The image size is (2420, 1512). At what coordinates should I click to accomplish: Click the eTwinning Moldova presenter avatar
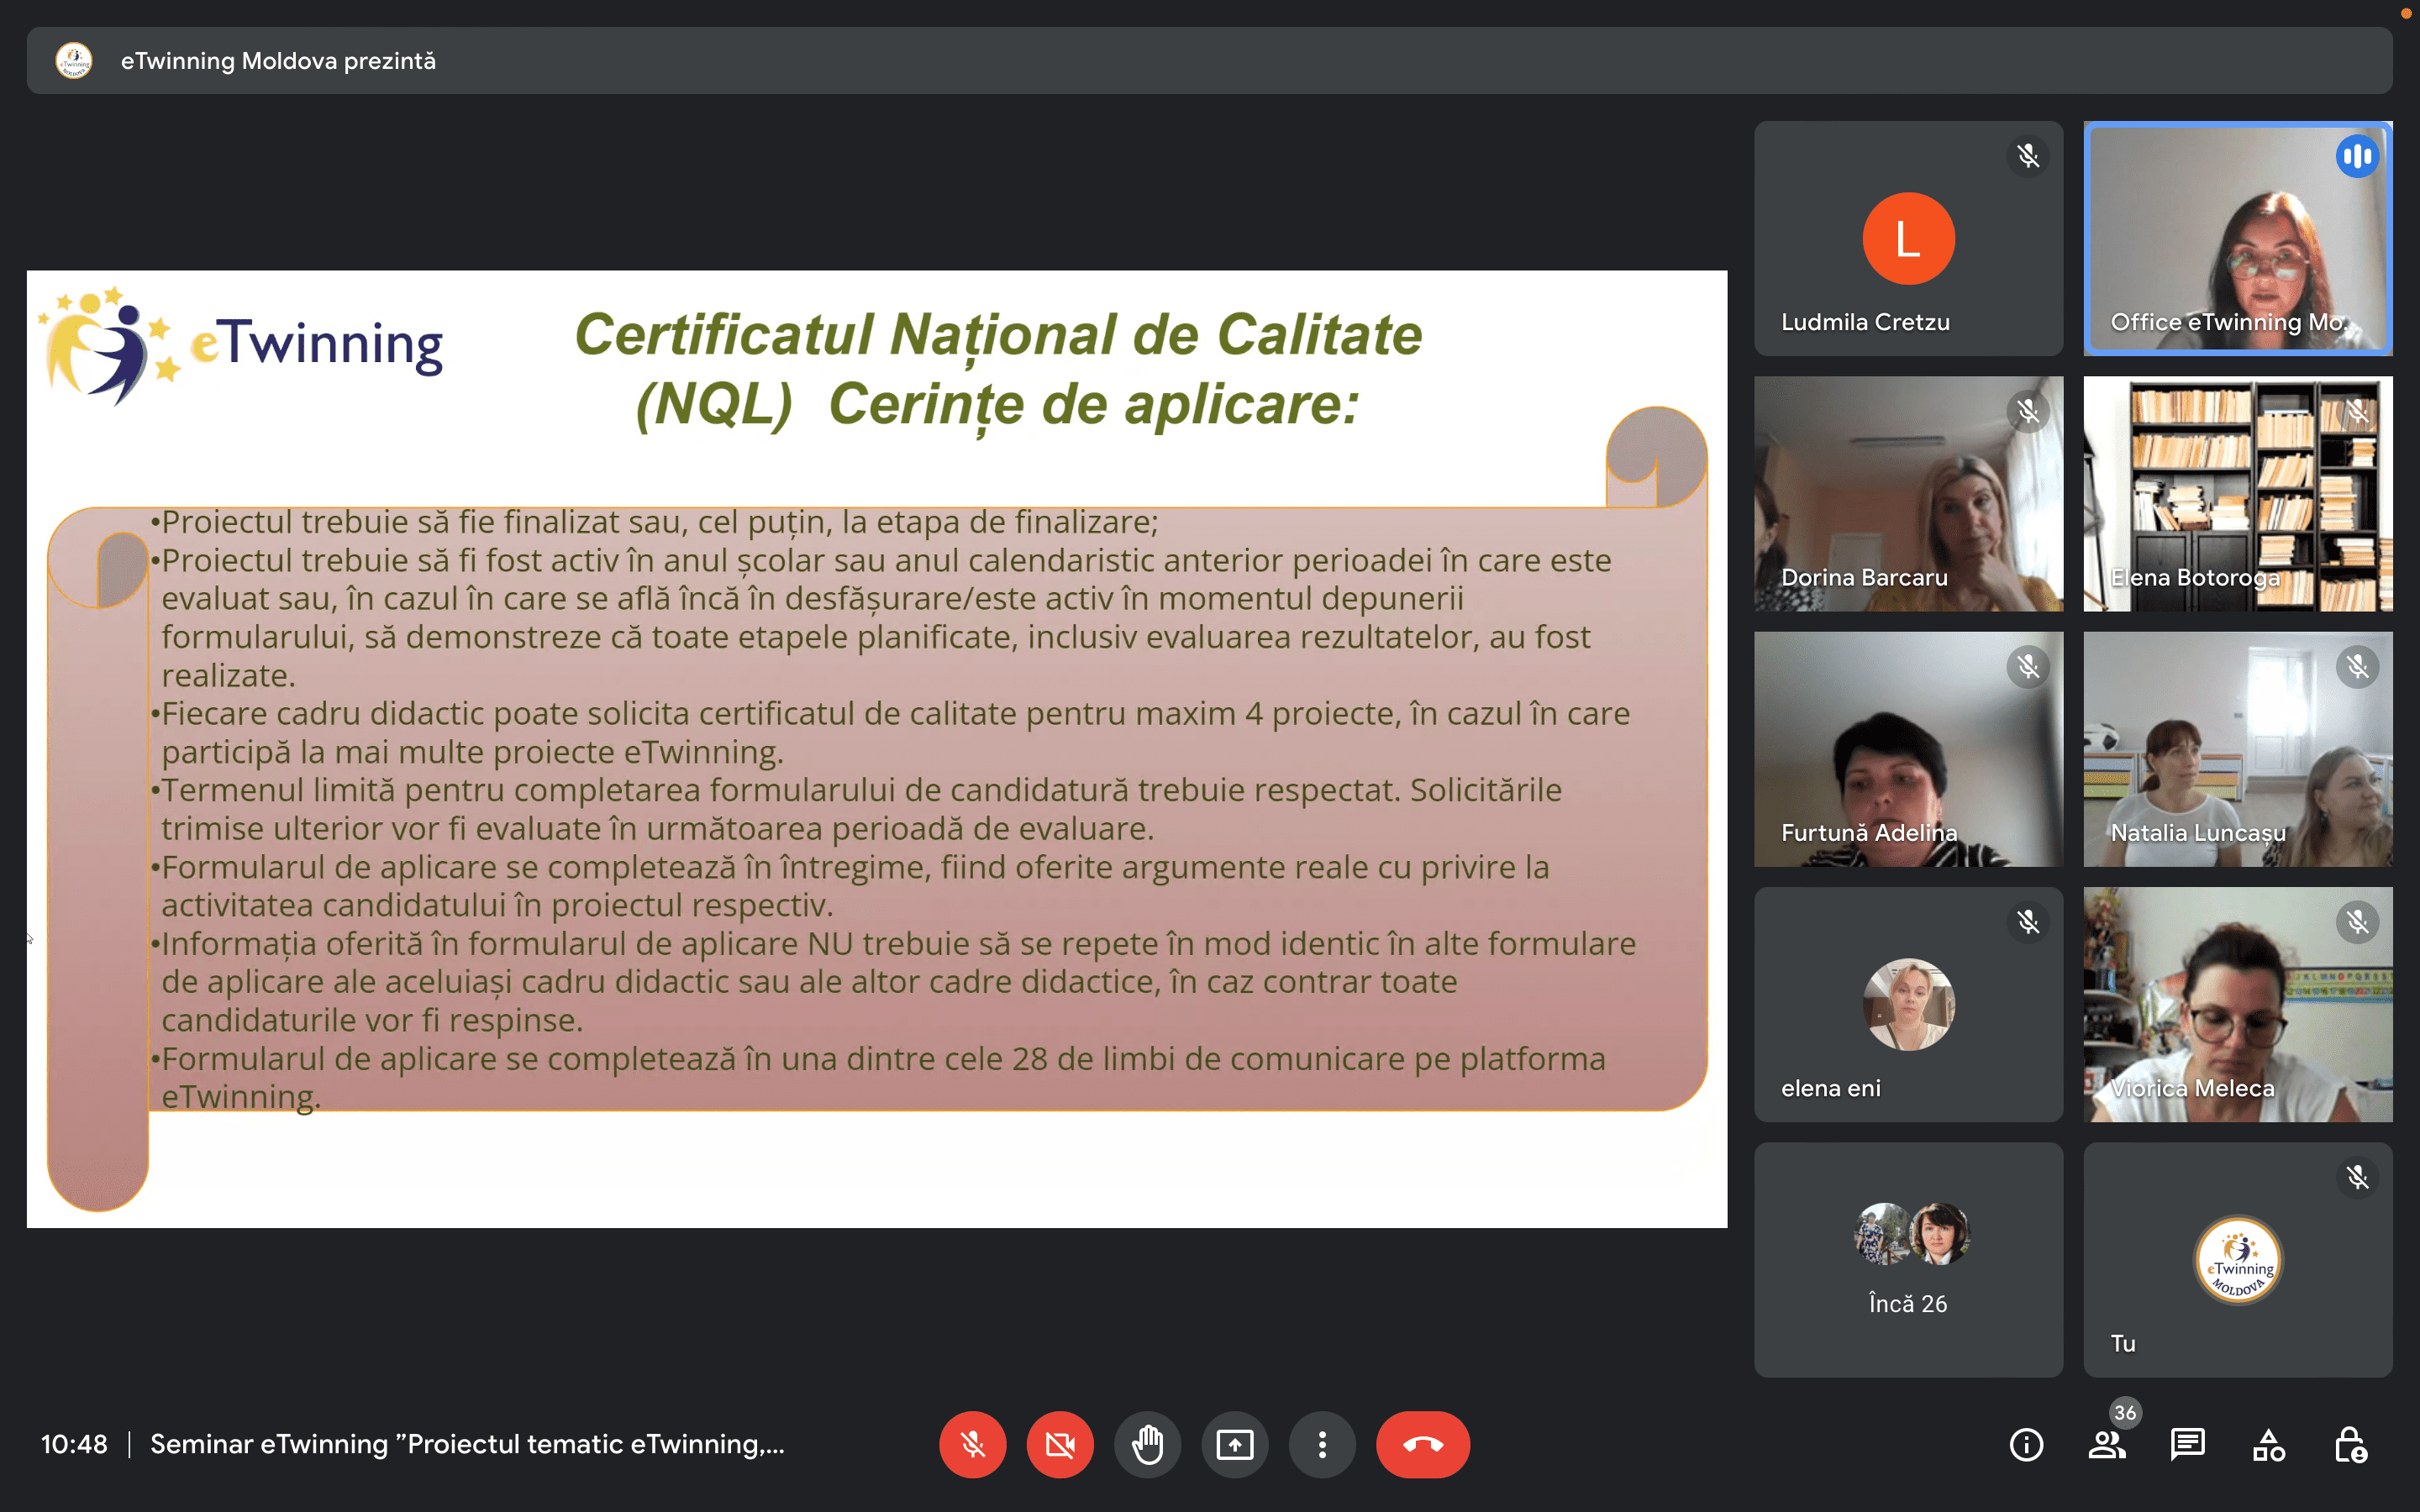tap(74, 61)
